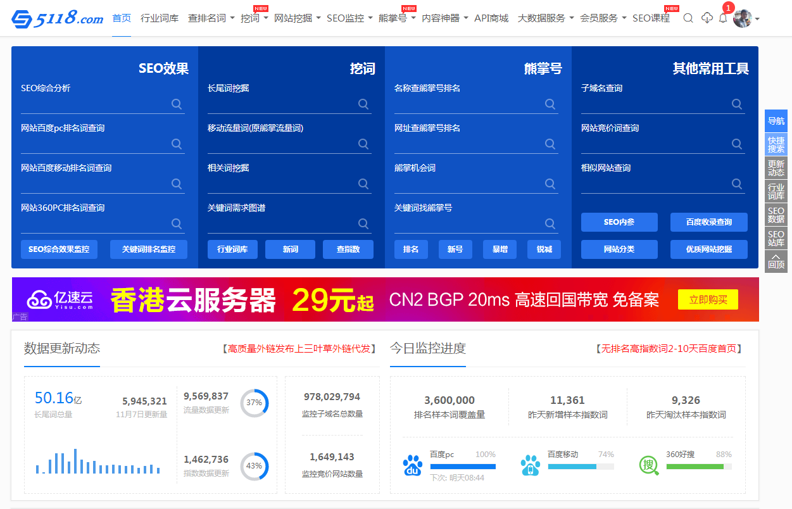The image size is (792, 509).
Task: Click 网站分类 button
Action: click(x=619, y=249)
